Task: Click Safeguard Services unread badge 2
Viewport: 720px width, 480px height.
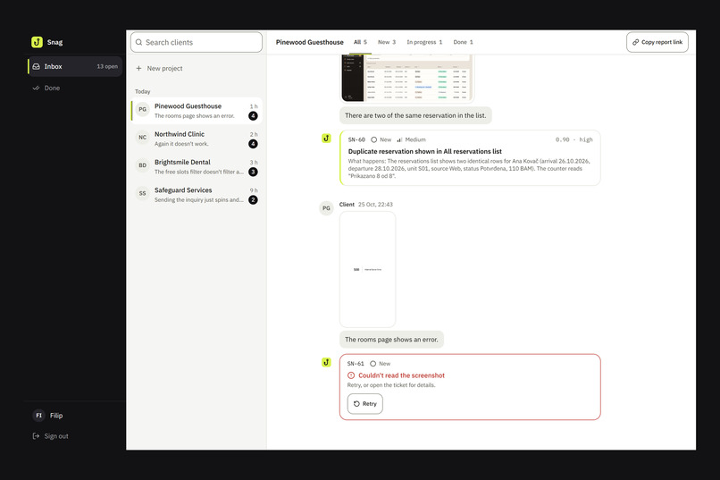Action: tap(253, 200)
